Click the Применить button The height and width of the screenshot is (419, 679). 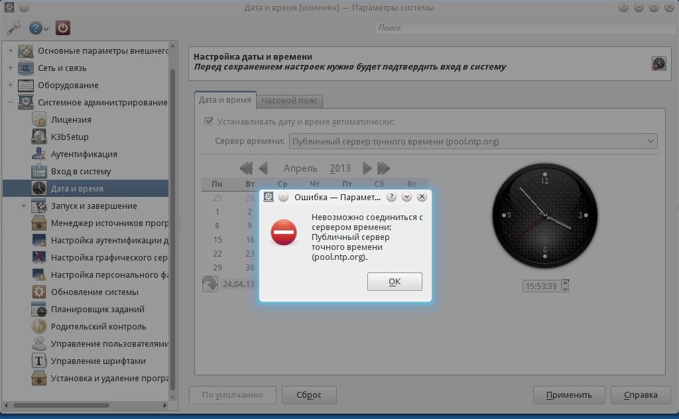tap(568, 394)
